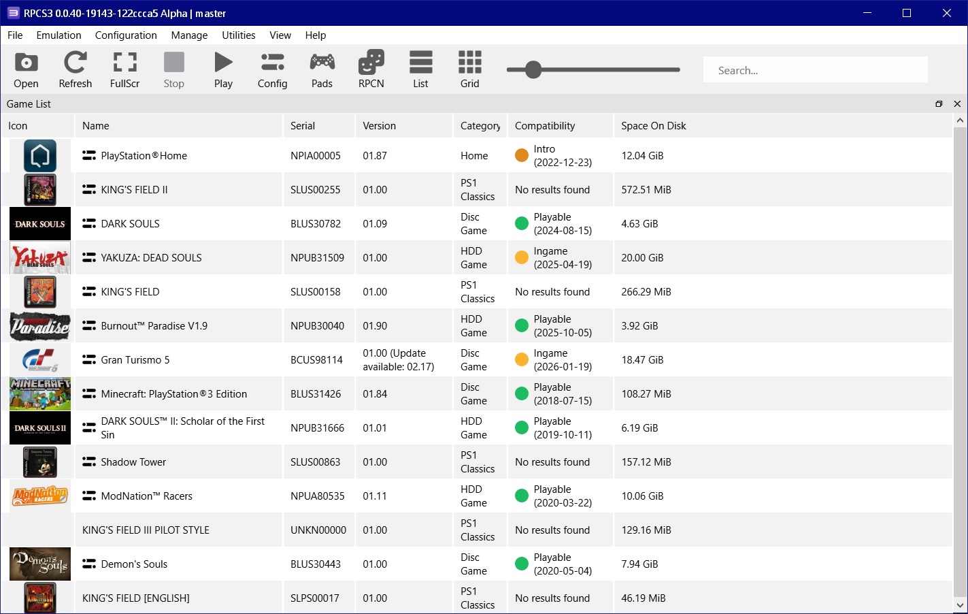
Task: Click config icon next to Shadow Tower
Action: (89, 462)
